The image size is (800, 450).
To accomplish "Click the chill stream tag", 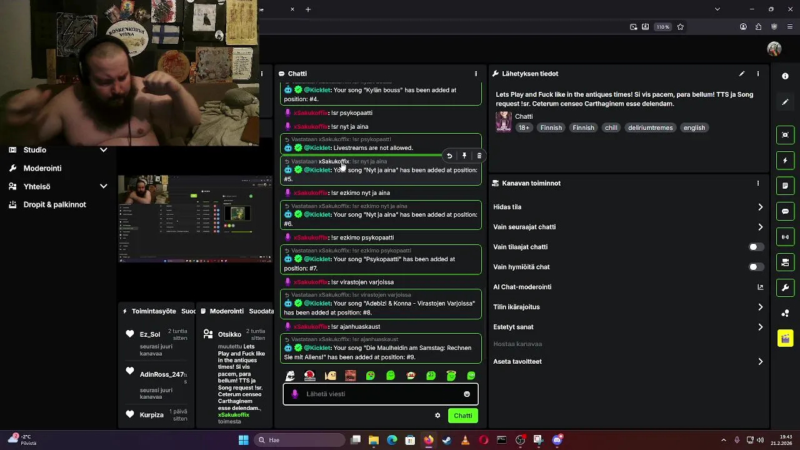I will [611, 127].
